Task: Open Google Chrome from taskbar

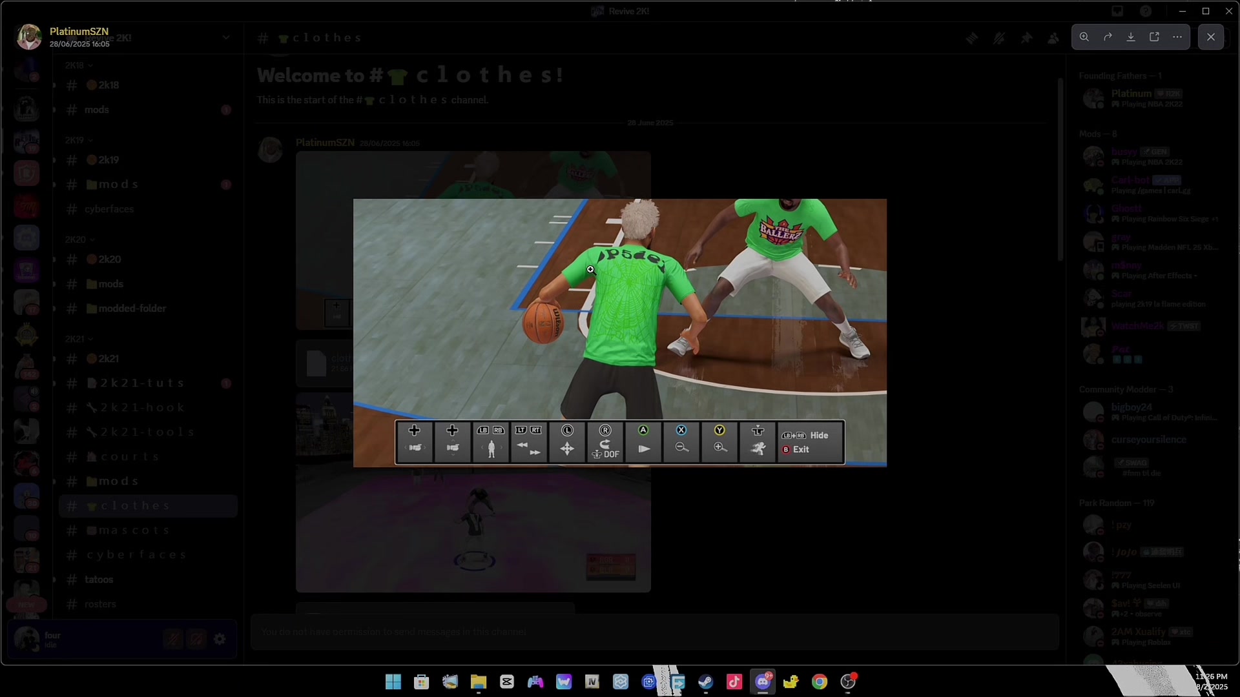Action: (x=820, y=682)
